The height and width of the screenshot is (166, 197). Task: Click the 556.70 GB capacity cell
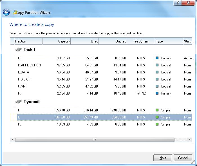pyautogui.click(x=62, y=110)
